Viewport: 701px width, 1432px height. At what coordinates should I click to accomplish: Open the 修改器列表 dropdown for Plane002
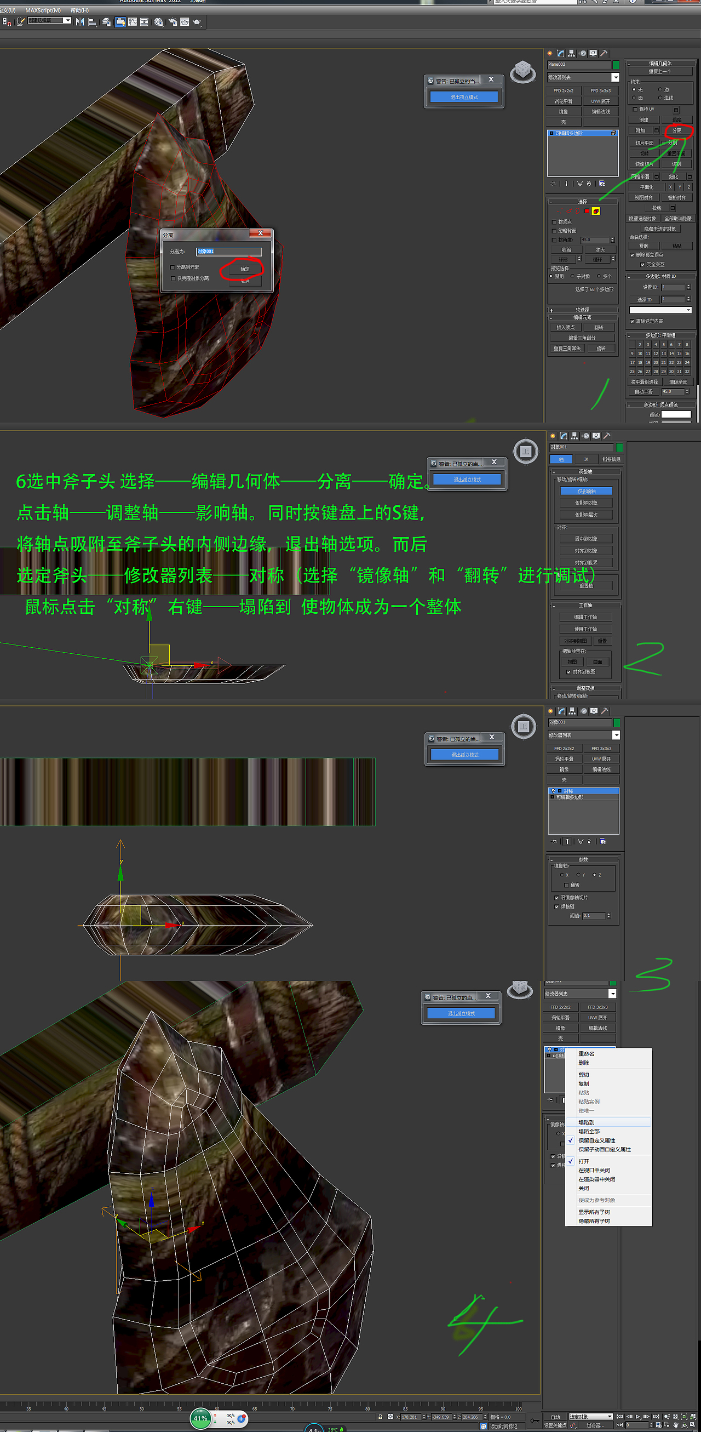click(583, 77)
